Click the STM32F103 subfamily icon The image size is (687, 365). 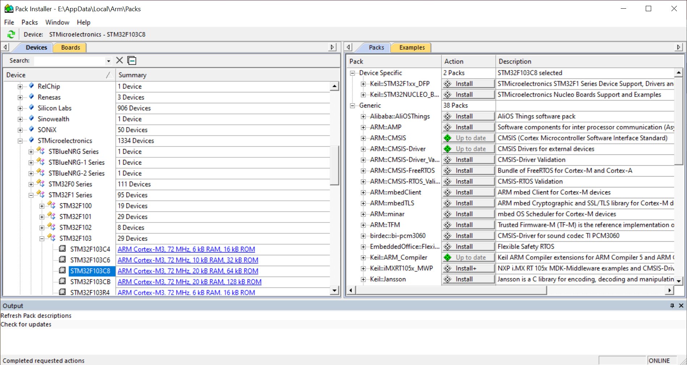(x=51, y=238)
